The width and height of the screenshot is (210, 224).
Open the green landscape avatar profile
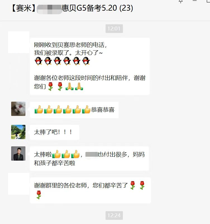[x=18, y=132]
